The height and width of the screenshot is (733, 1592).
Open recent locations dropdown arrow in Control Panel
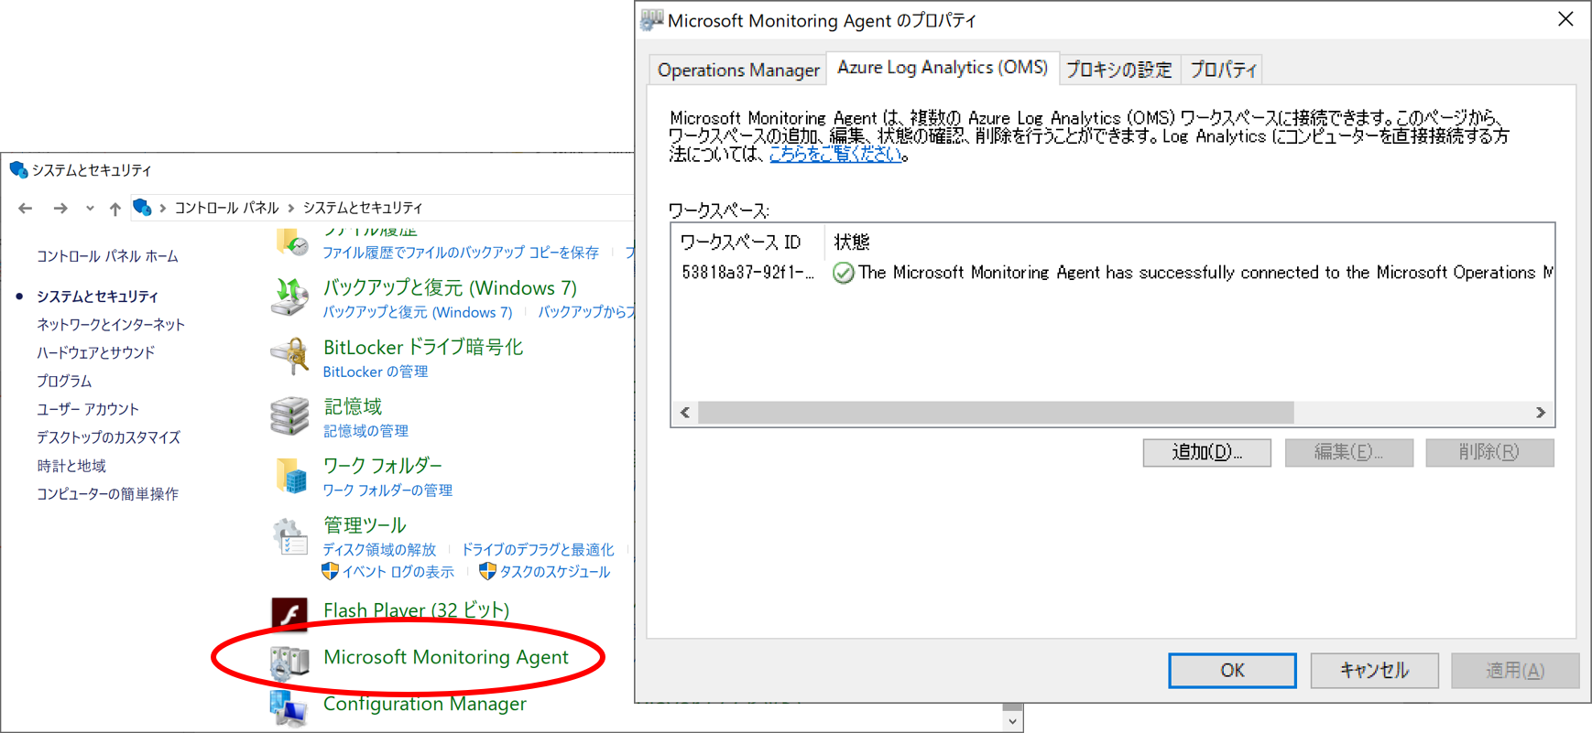coord(90,209)
